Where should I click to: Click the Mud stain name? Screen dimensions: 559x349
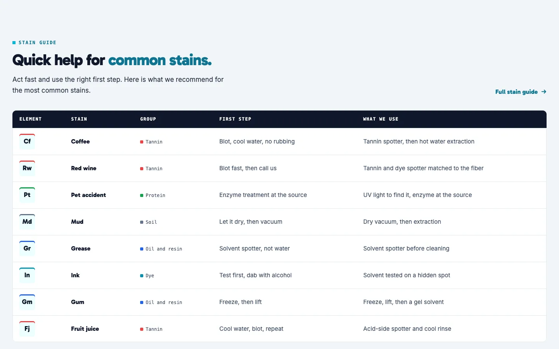click(x=77, y=222)
